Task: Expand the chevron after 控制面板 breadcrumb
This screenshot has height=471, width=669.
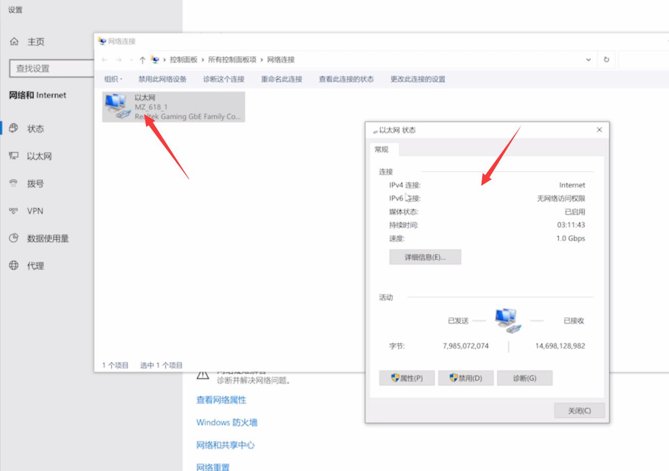Action: click(x=203, y=59)
